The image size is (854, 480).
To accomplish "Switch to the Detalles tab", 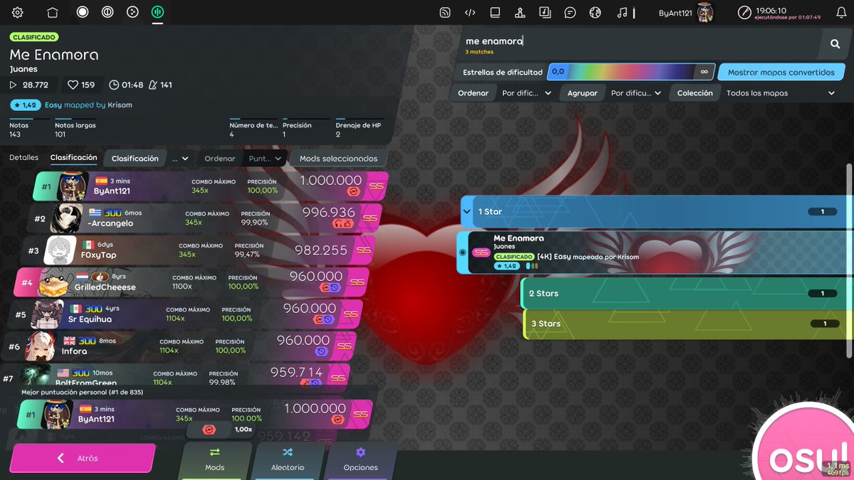I will click(x=23, y=158).
